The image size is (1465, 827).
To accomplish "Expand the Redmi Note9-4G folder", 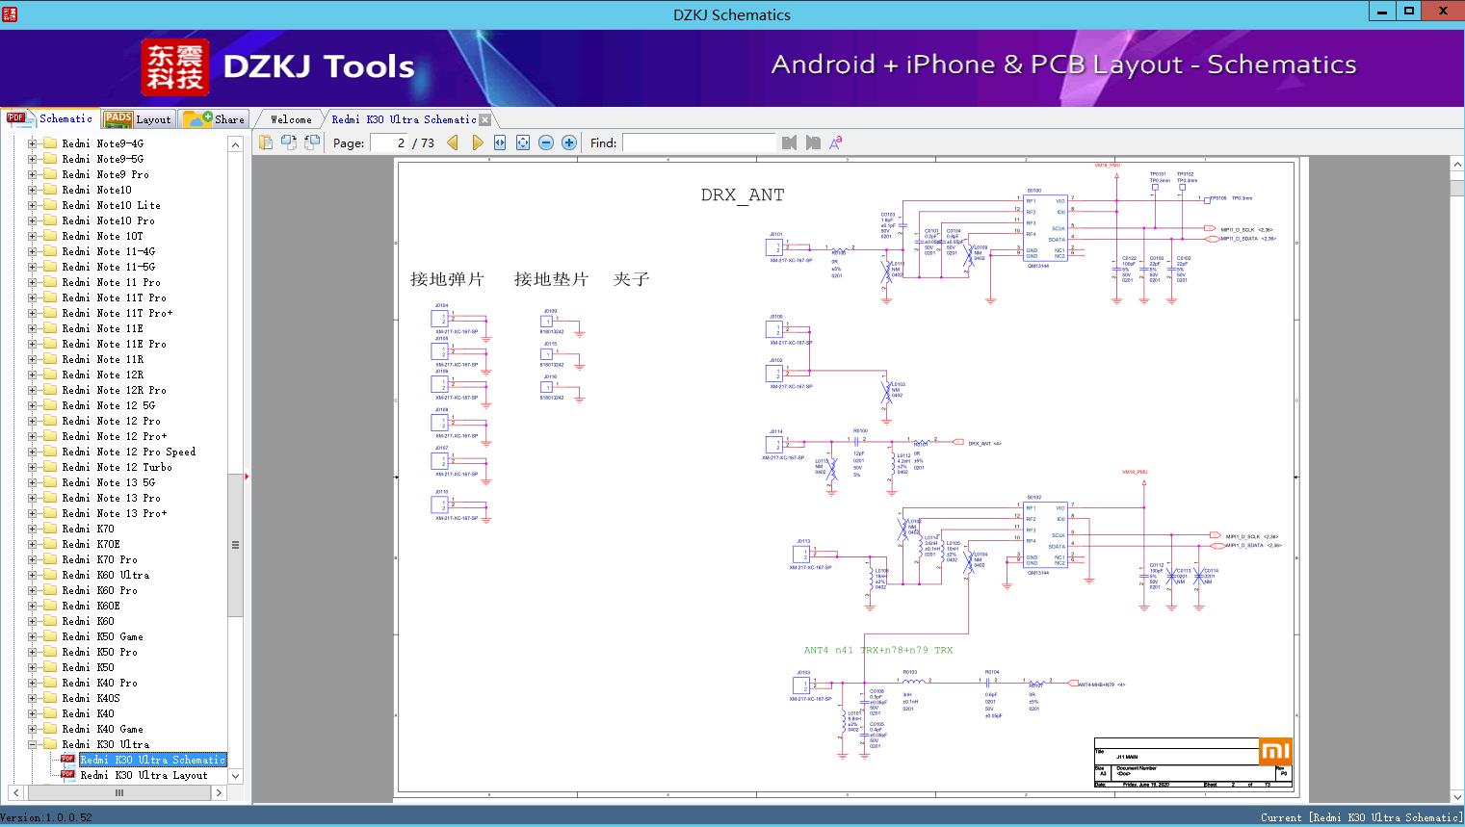I will click(x=32, y=143).
